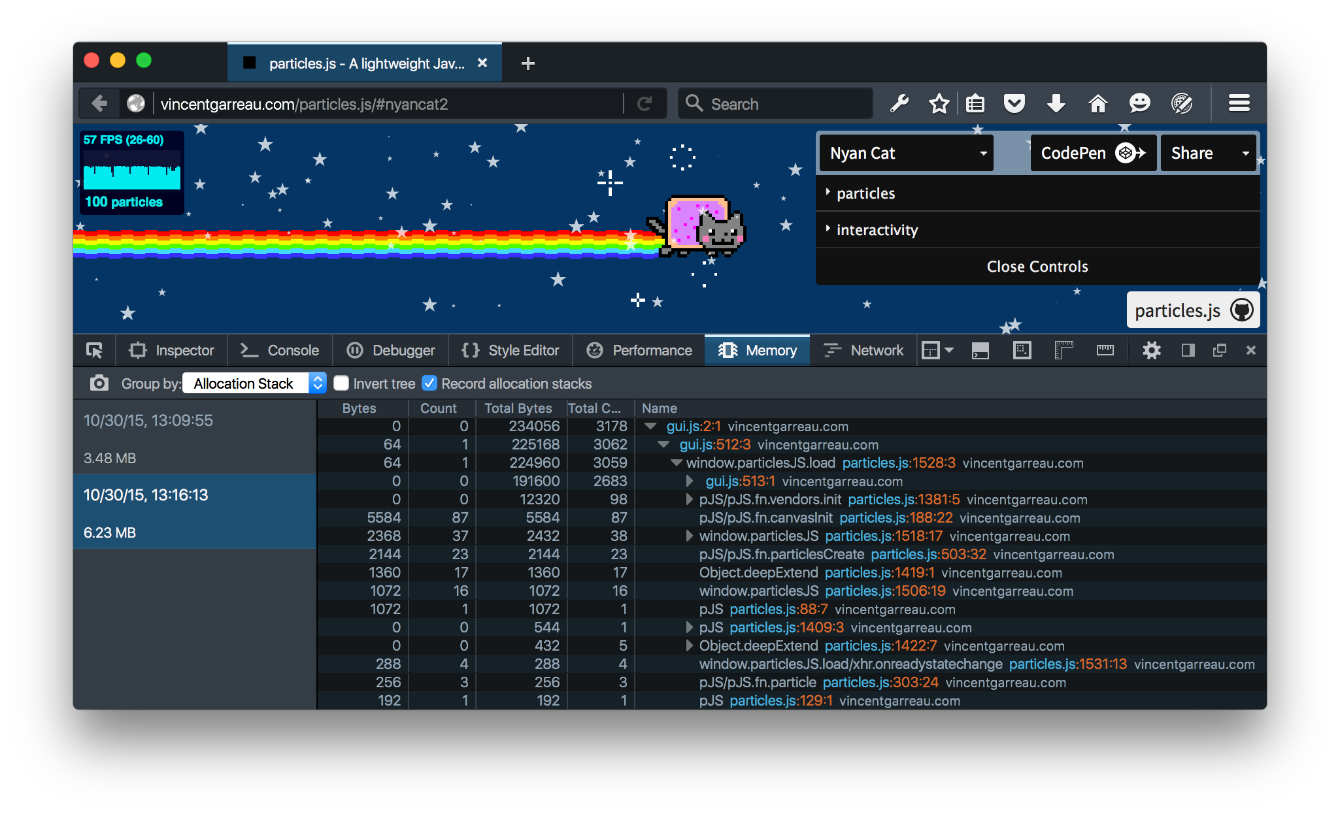This screenshot has height=814, width=1340.
Task: Uncheck Record allocation stacks
Action: (429, 383)
